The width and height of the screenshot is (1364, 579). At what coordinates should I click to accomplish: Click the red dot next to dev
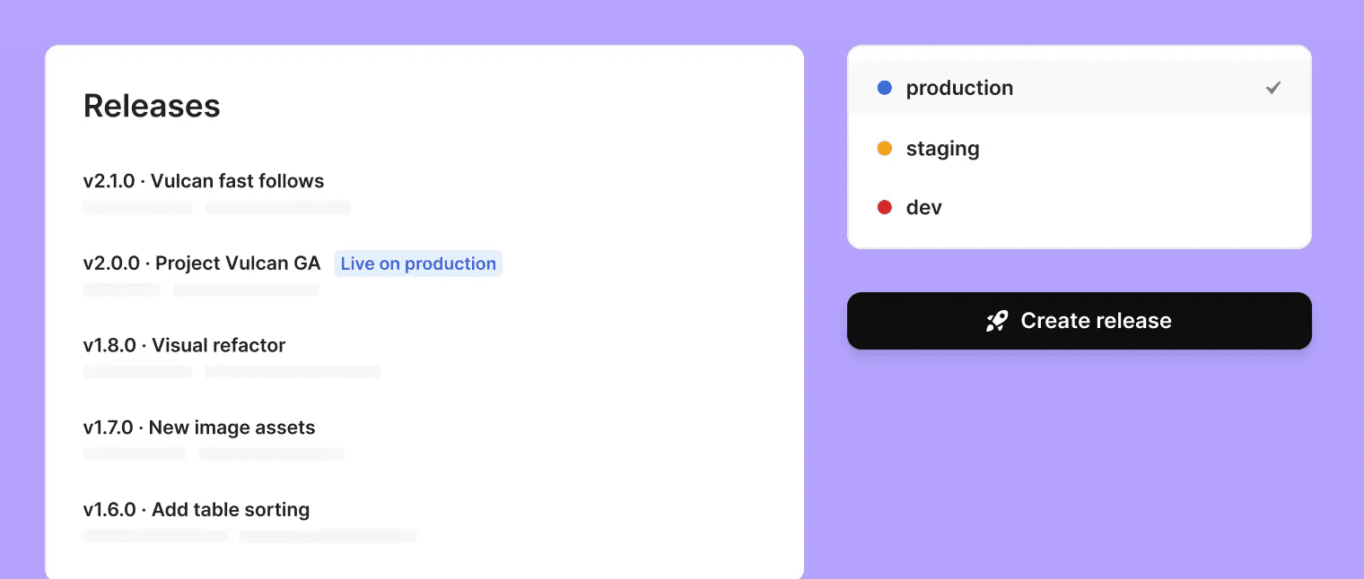click(884, 208)
